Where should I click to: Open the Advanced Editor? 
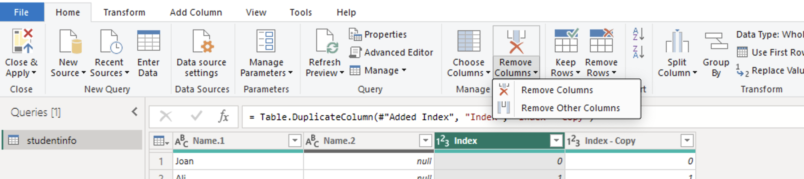point(391,52)
